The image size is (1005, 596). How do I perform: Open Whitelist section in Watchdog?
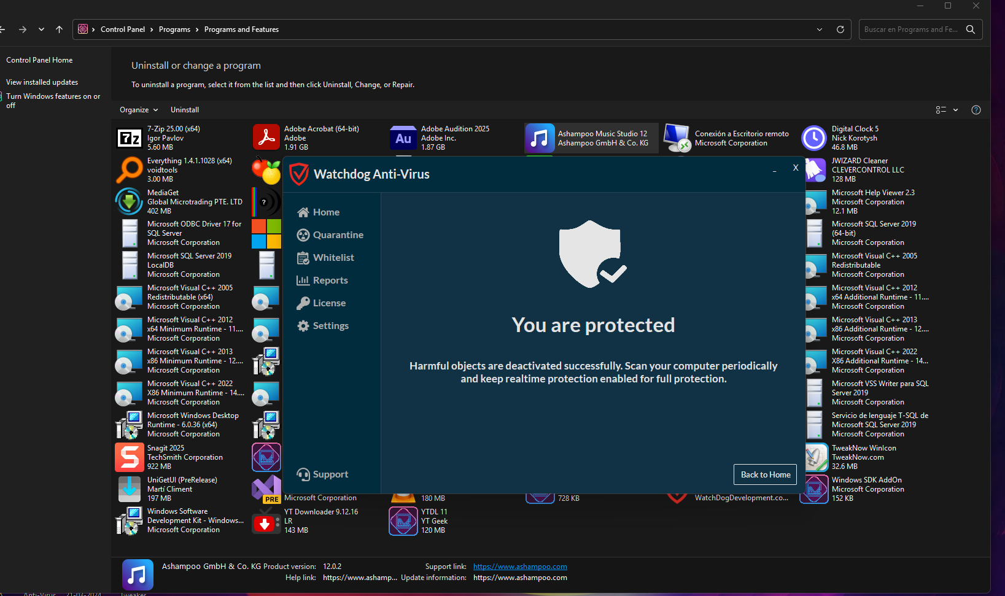coord(325,258)
